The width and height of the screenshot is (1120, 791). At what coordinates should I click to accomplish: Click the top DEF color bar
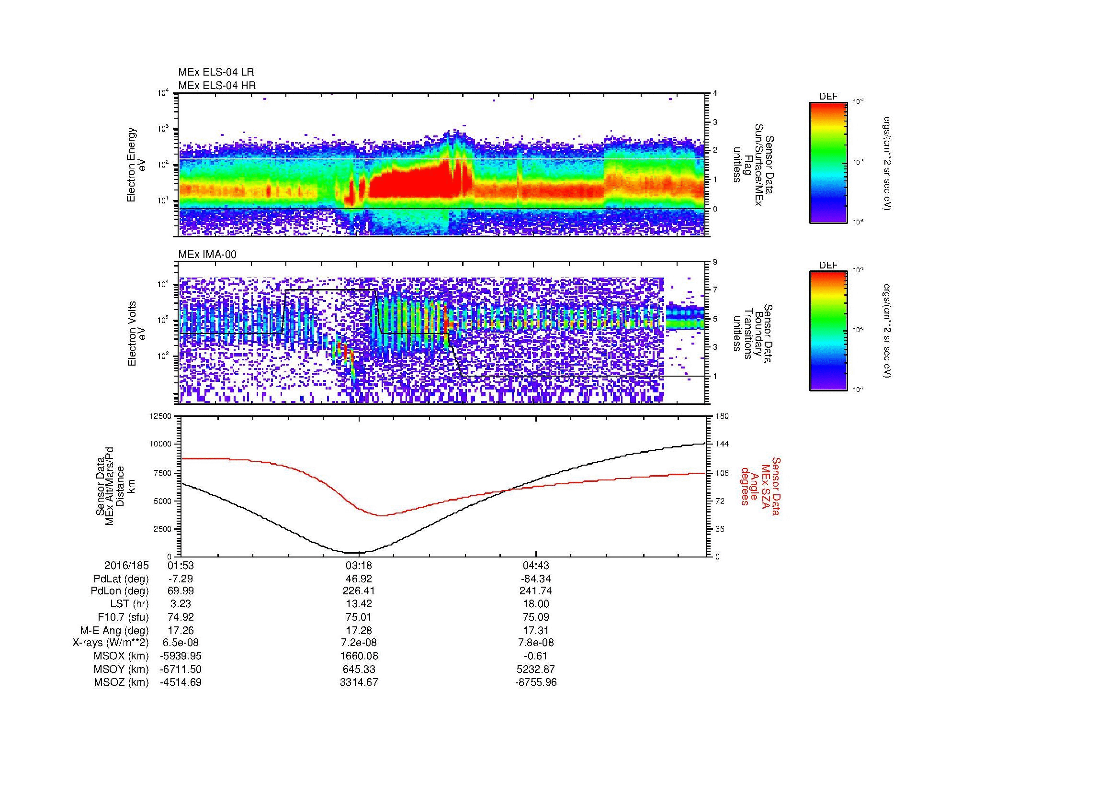click(x=828, y=162)
